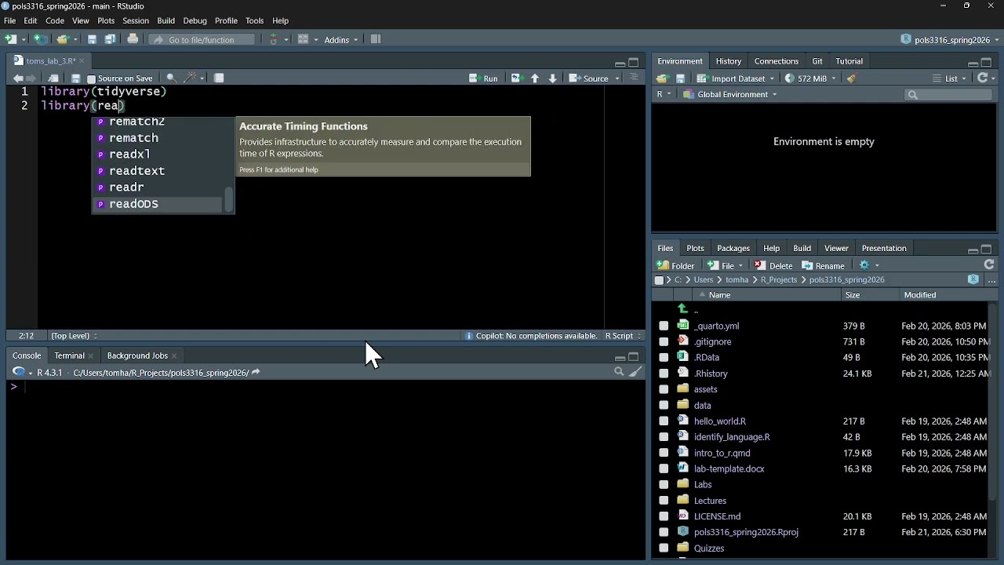This screenshot has width=1004, height=565.
Task: Open Find/Replace magnifier in editor toolbar
Action: tap(171, 78)
